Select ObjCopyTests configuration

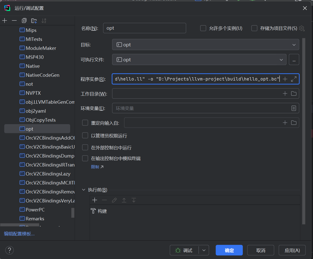(38, 120)
